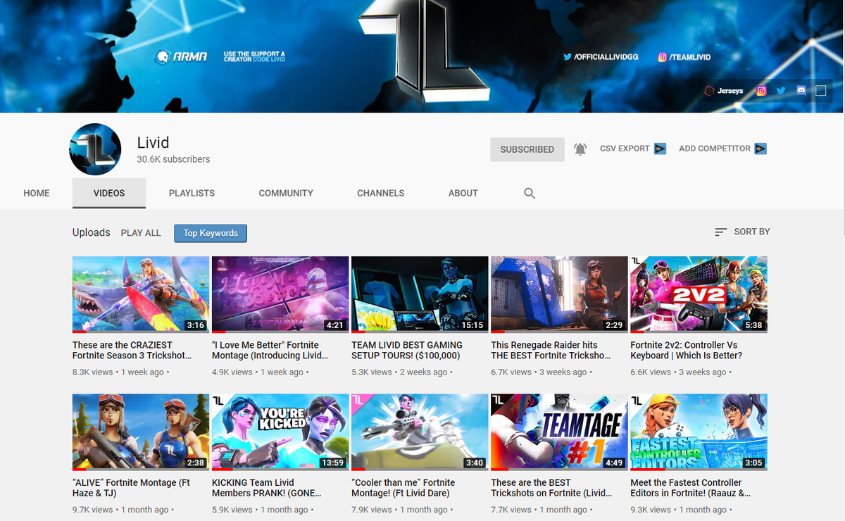This screenshot has width=845, height=521.
Task: Open the PLAYLISTS tab
Action: point(192,193)
